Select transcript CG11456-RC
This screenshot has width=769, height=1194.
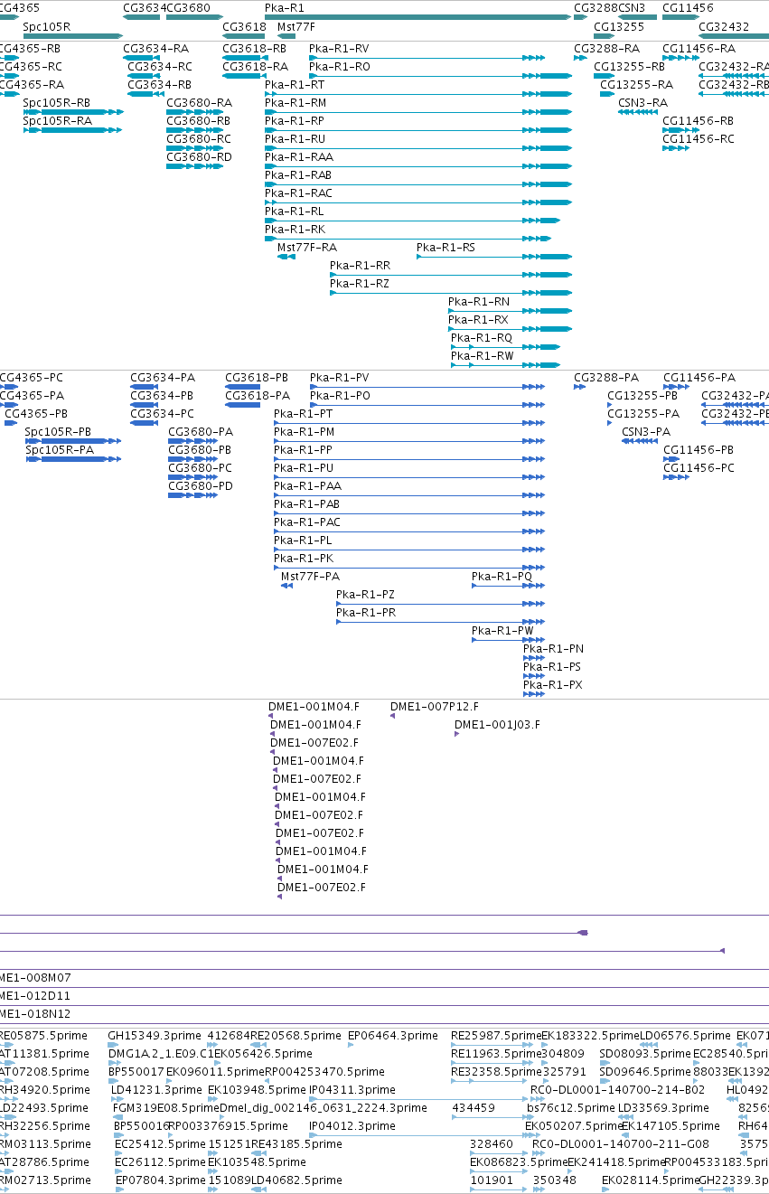699,138
